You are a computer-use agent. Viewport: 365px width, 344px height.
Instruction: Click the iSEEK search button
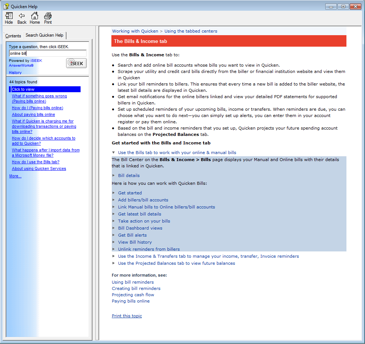tap(76, 63)
